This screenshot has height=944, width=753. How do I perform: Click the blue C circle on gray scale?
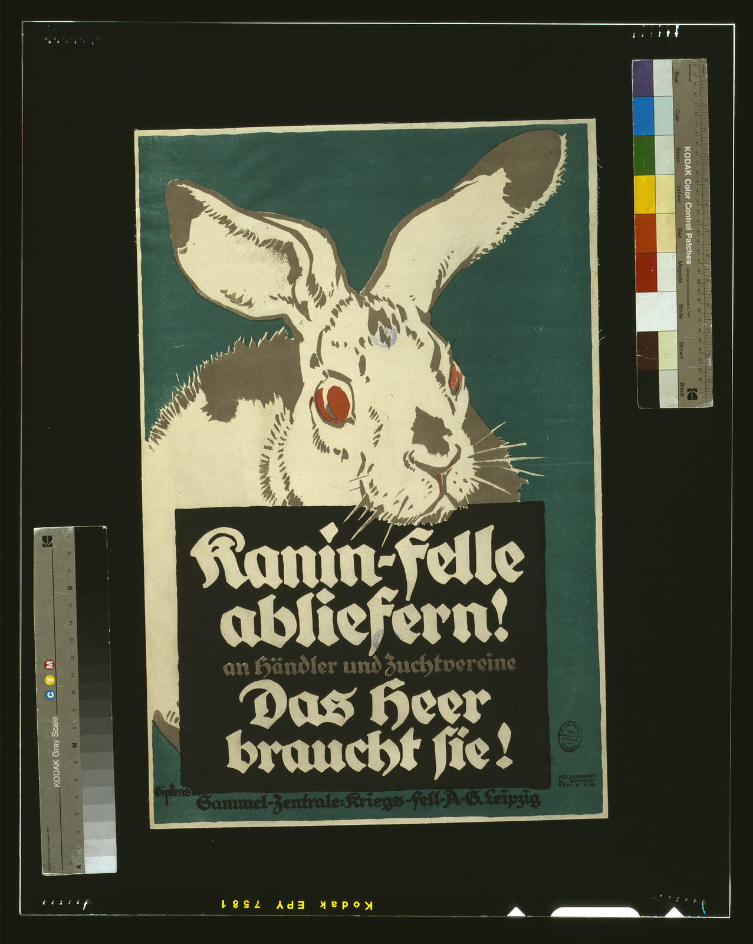point(50,695)
